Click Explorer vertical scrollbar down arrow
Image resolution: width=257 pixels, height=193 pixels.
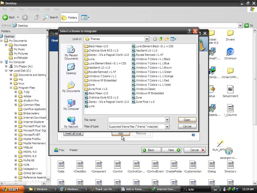[x=255, y=183]
